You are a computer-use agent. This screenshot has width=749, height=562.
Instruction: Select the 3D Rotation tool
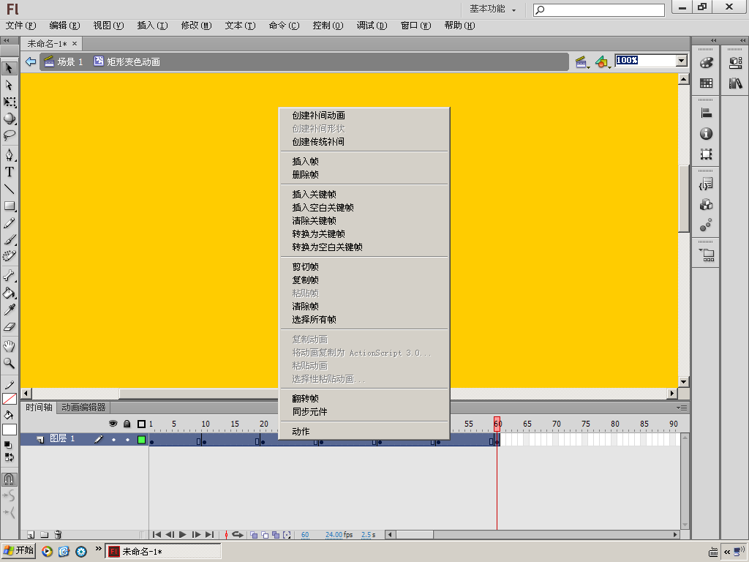(x=9, y=119)
